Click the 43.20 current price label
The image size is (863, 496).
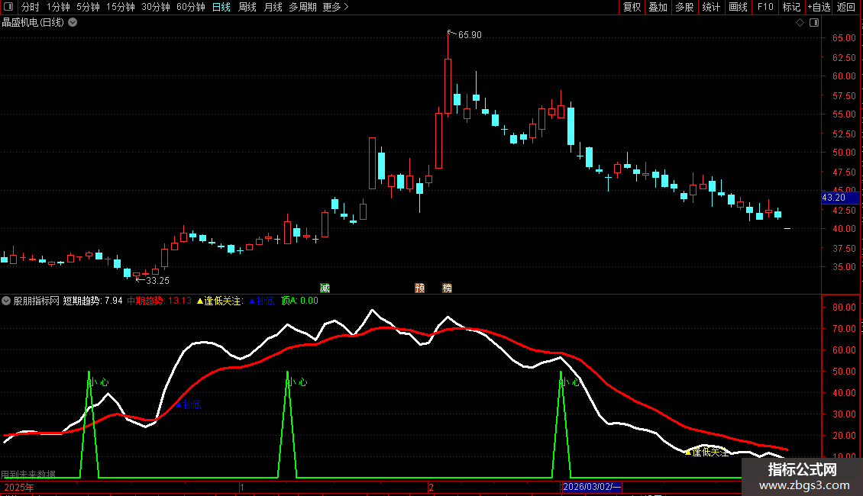pos(833,198)
